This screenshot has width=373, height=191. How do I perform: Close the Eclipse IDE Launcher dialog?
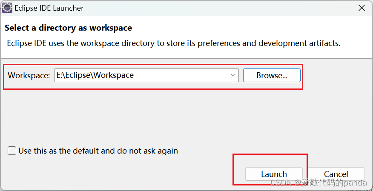coord(362,8)
